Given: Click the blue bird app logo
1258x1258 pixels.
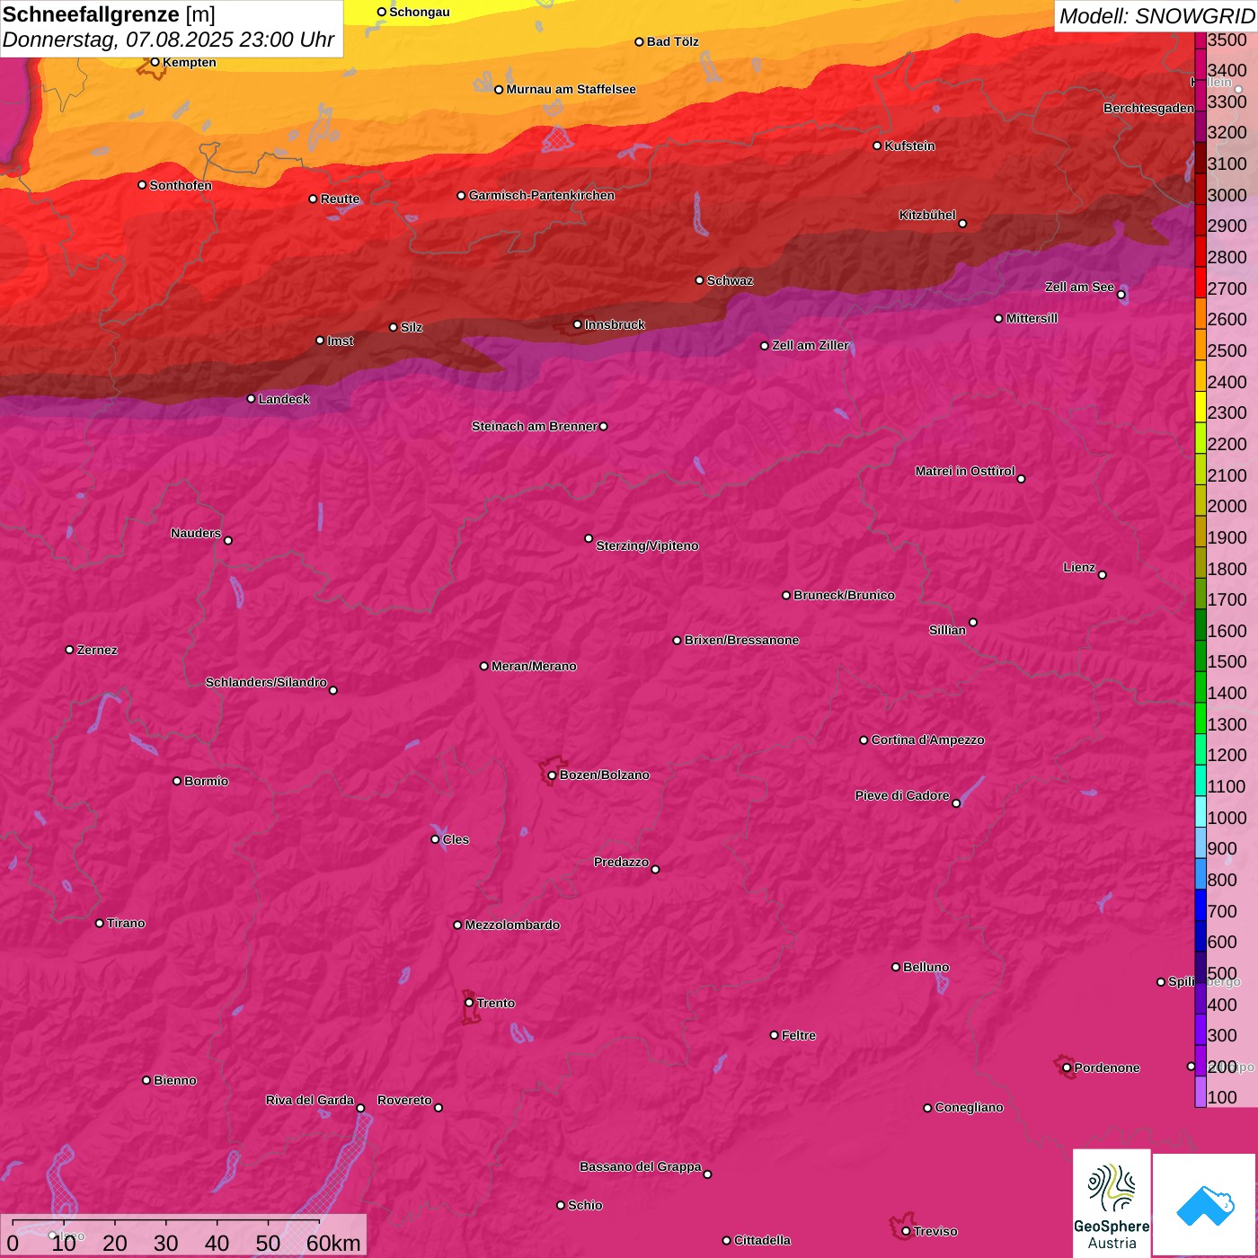Looking at the screenshot, I should (x=1205, y=1205).
